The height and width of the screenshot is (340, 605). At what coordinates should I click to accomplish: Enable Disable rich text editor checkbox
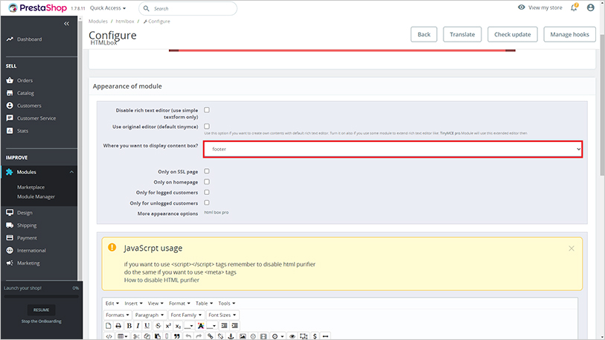[x=207, y=110]
